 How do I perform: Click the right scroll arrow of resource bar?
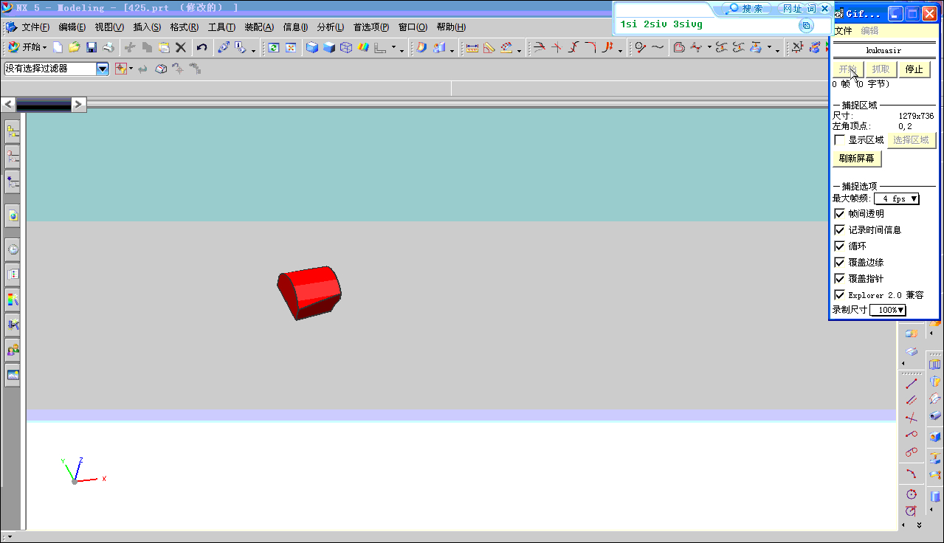79,105
